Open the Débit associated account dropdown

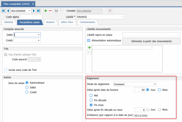(39, 35)
